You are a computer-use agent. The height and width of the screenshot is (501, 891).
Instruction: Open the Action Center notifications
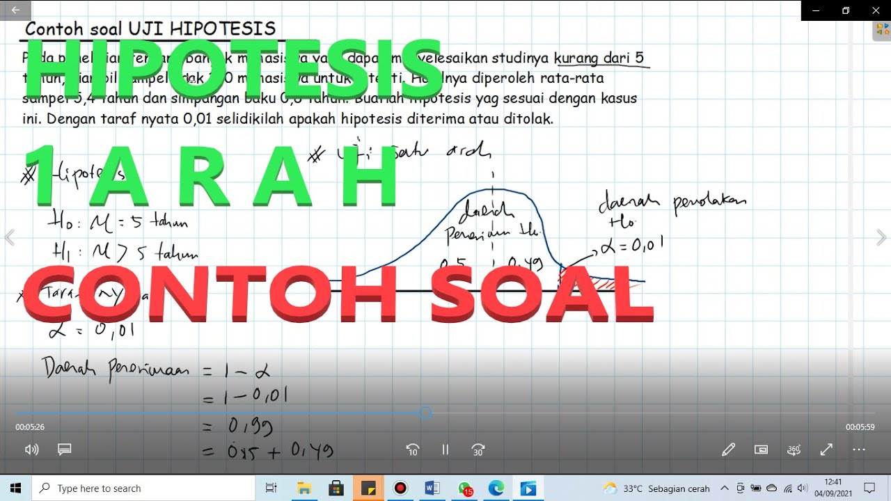[x=869, y=488]
